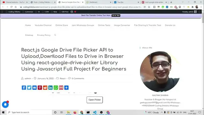Screen dimensions: 204x115
Task: Switch to Channel analytics YouTube tab
Action: point(15,2)
